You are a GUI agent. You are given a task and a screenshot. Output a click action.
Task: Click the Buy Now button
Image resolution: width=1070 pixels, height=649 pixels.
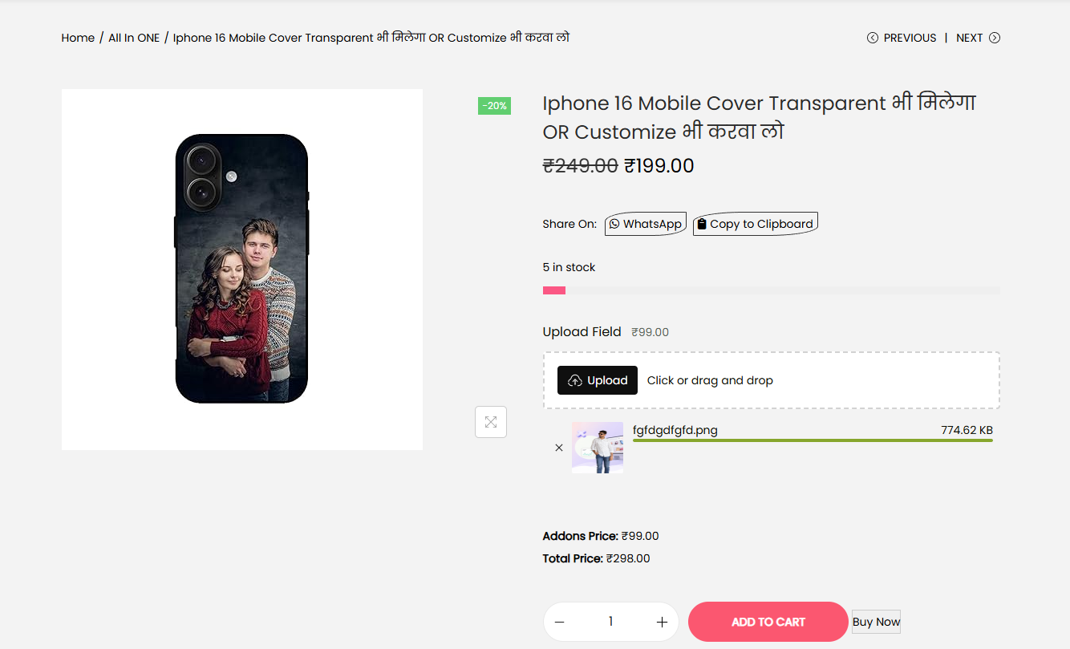point(875,621)
